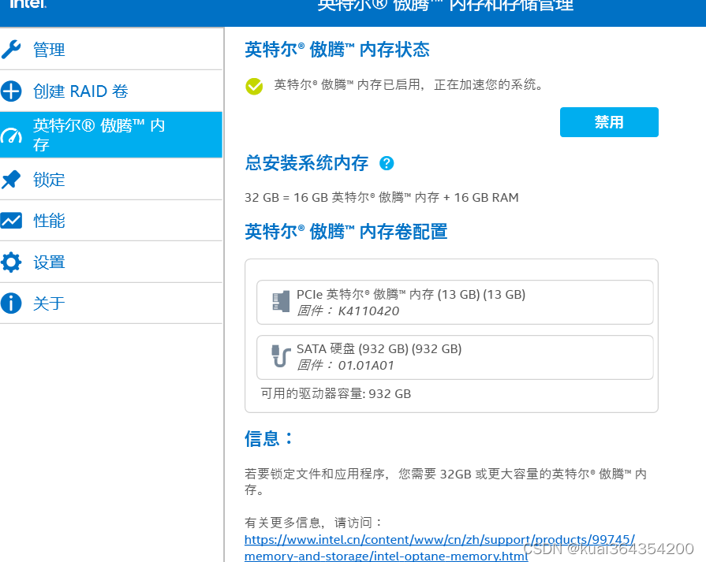Click the 32 GB = 16 GB memory total text
706x562 pixels.
381,198
